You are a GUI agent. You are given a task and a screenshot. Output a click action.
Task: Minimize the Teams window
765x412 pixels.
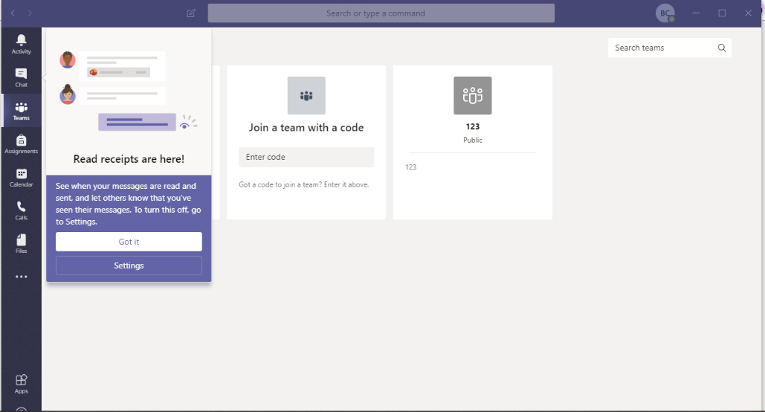696,13
